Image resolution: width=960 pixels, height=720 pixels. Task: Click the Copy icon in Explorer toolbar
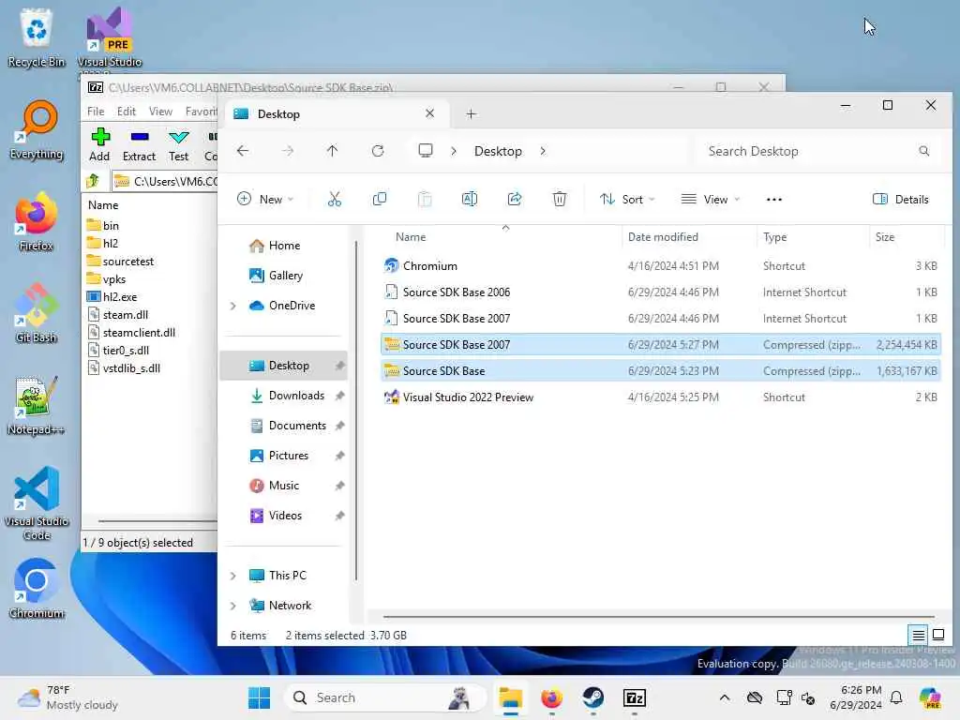pyautogui.click(x=380, y=199)
